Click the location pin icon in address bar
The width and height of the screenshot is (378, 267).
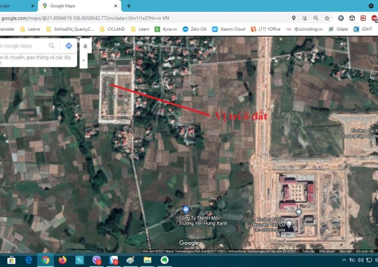click(294, 18)
